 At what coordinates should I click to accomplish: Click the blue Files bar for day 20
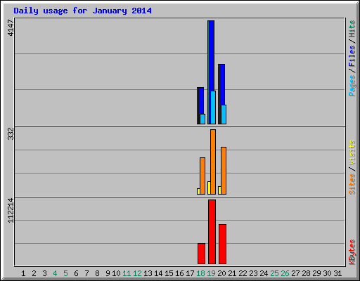[x=222, y=84]
